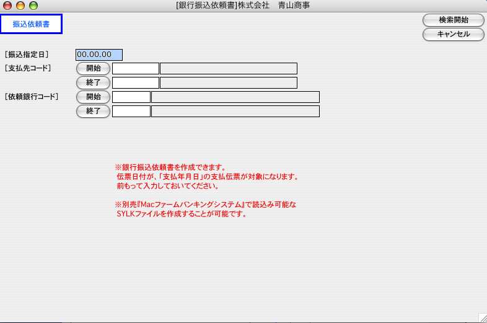Click 開始 button for 依頼銀行コード
Image resolution: width=487 pixels, height=323 pixels.
click(94, 97)
